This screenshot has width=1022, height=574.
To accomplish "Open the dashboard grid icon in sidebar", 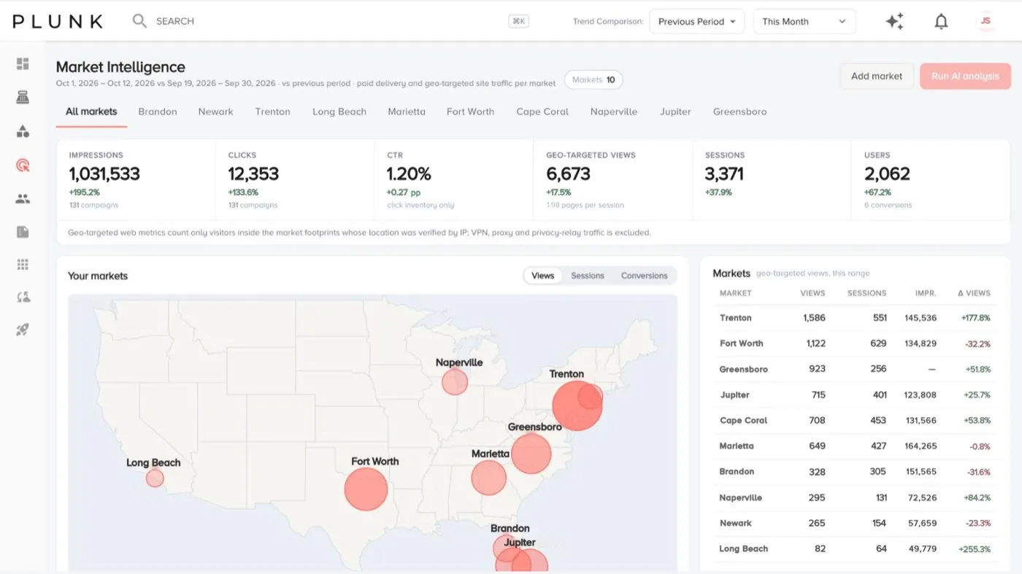I will click(23, 64).
